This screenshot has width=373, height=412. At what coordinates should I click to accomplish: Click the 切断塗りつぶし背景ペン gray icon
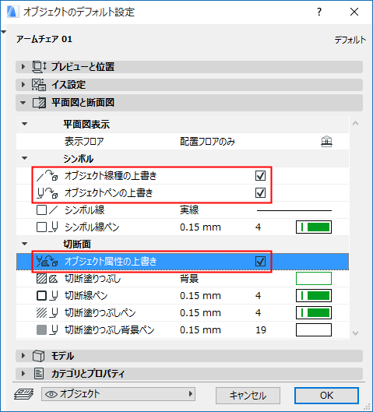[x=48, y=329]
